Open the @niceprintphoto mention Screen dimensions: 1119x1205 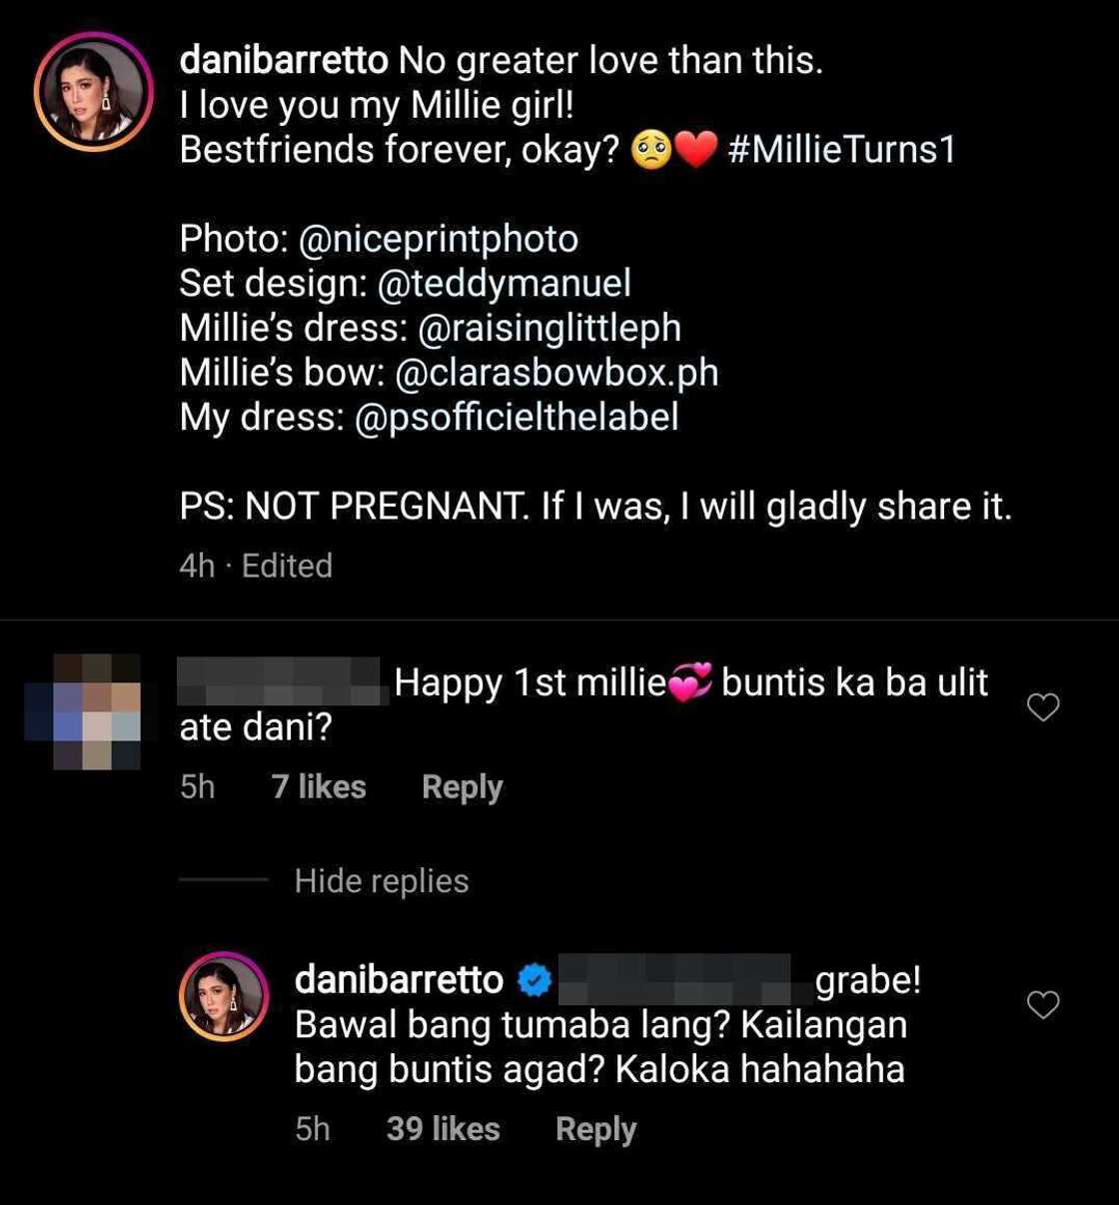(x=438, y=239)
